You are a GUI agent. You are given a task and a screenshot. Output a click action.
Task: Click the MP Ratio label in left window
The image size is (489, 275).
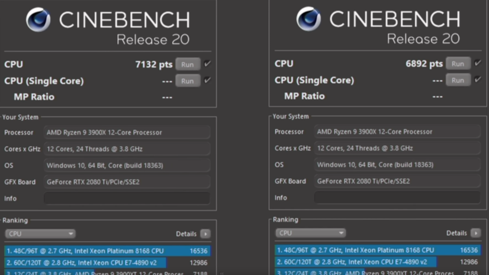click(x=34, y=97)
